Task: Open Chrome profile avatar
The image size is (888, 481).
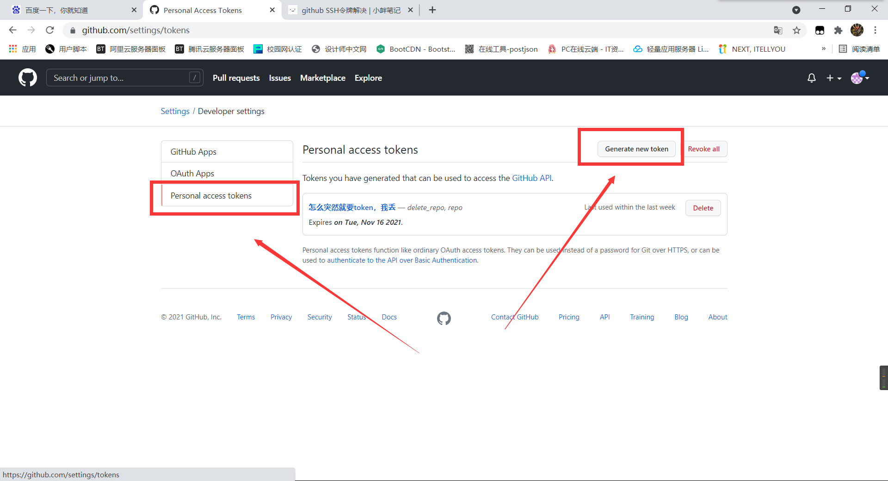Action: [x=857, y=30]
